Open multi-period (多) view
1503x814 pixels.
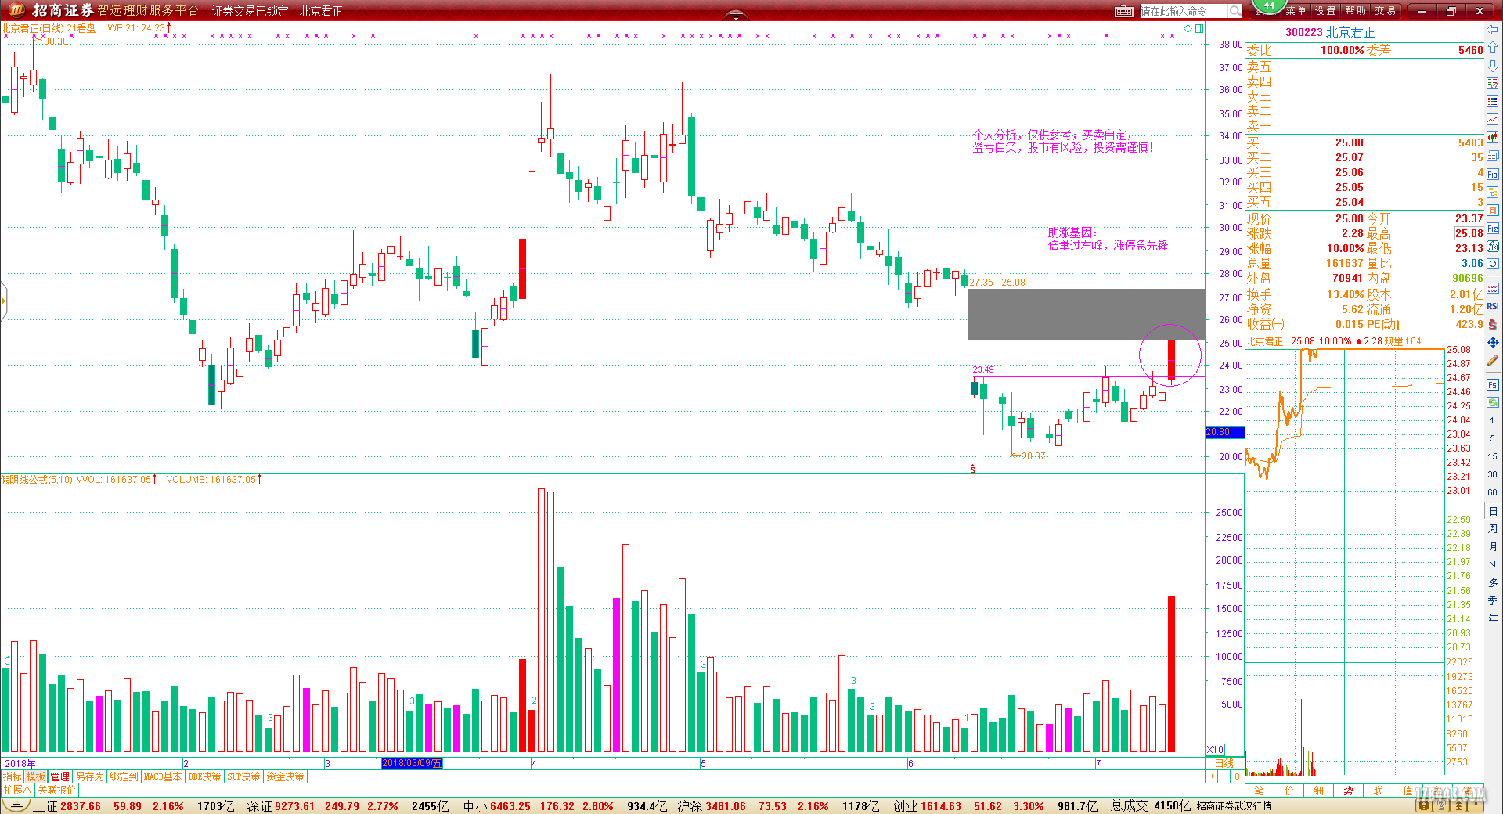(x=1493, y=583)
